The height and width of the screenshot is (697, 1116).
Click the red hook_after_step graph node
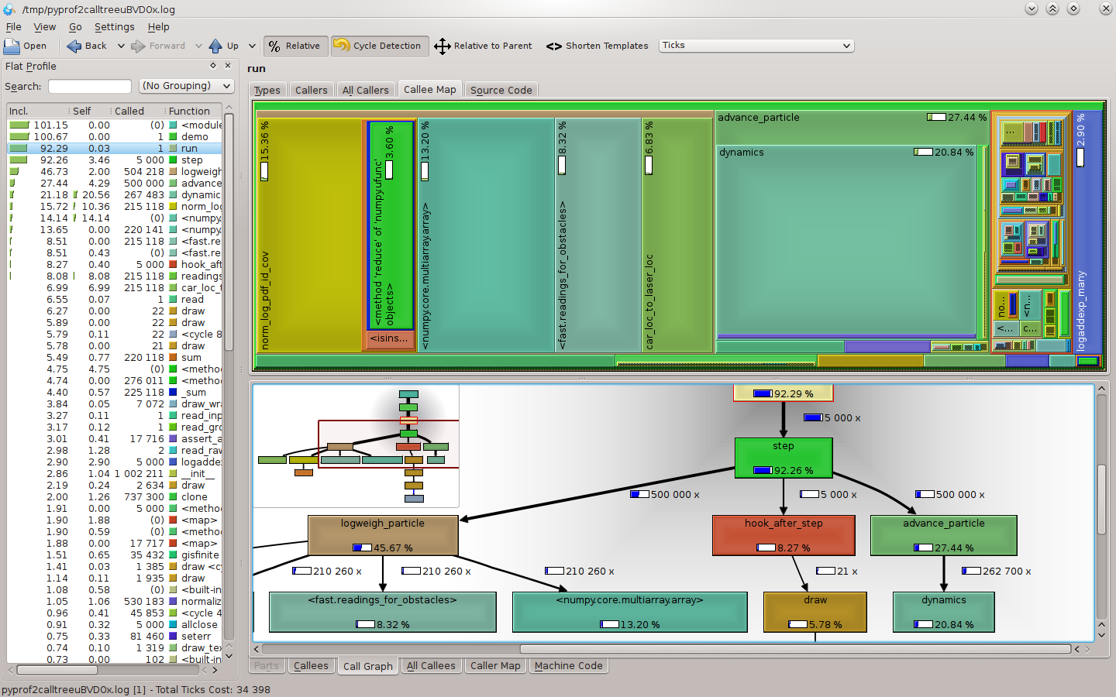tap(784, 535)
